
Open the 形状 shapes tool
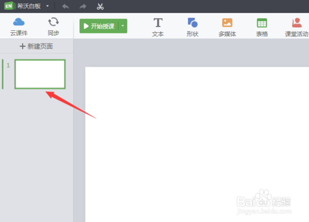(193, 27)
